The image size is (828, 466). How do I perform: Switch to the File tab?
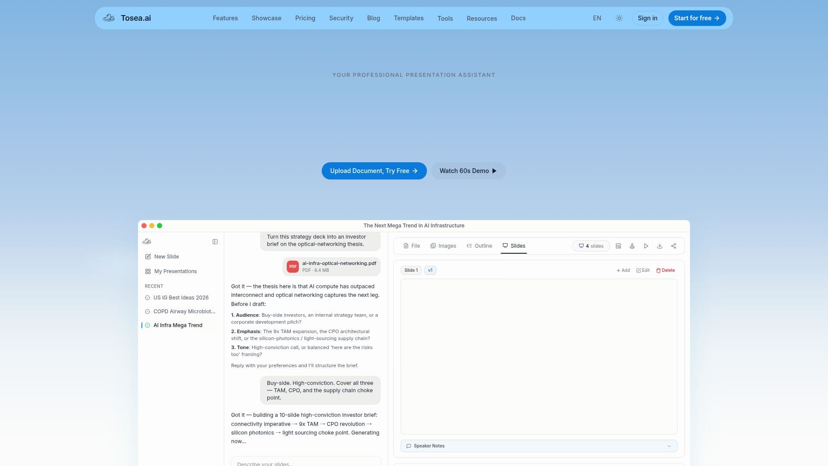(x=411, y=246)
